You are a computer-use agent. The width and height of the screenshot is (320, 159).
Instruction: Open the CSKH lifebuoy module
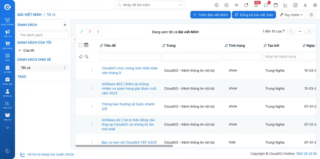pyautogui.click(x=7, y=57)
